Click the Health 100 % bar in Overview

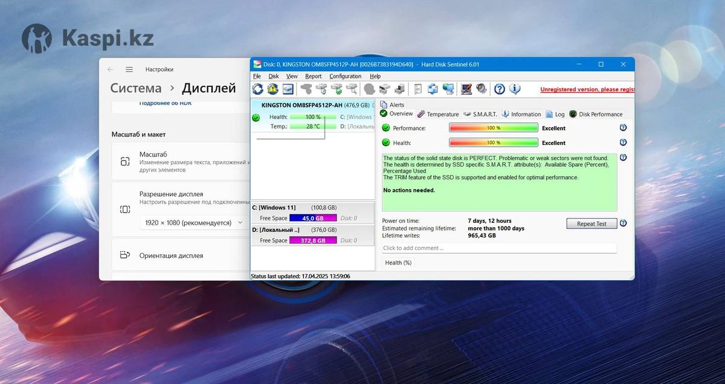coord(494,142)
